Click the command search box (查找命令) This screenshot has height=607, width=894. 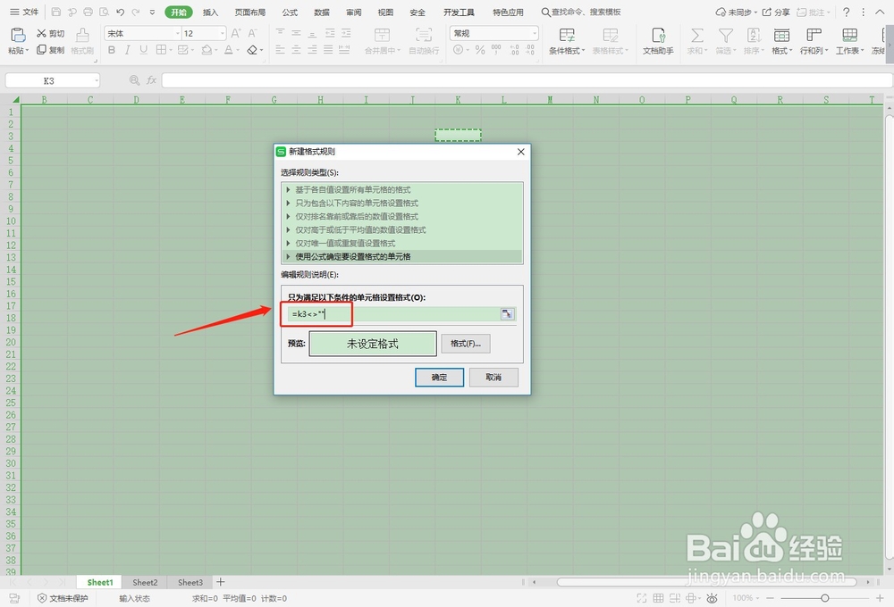coord(582,12)
